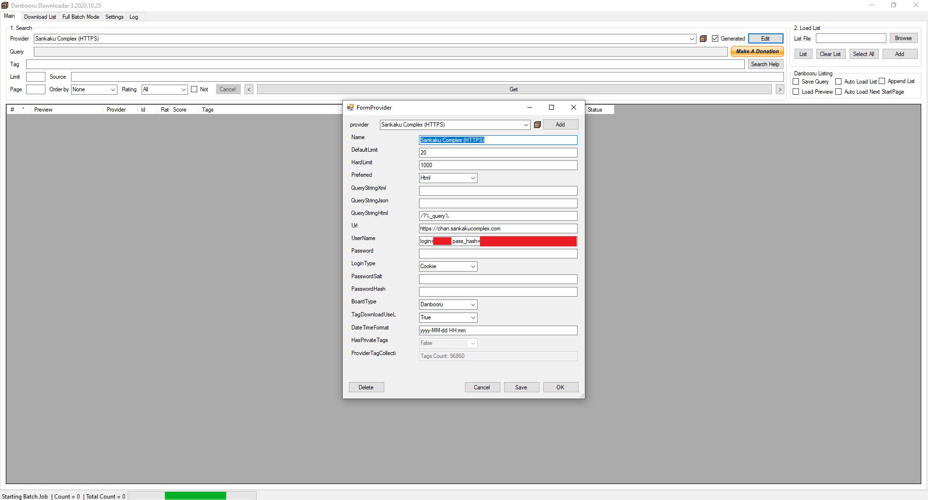
Task: Click the PasswordHash field
Action: point(498,292)
